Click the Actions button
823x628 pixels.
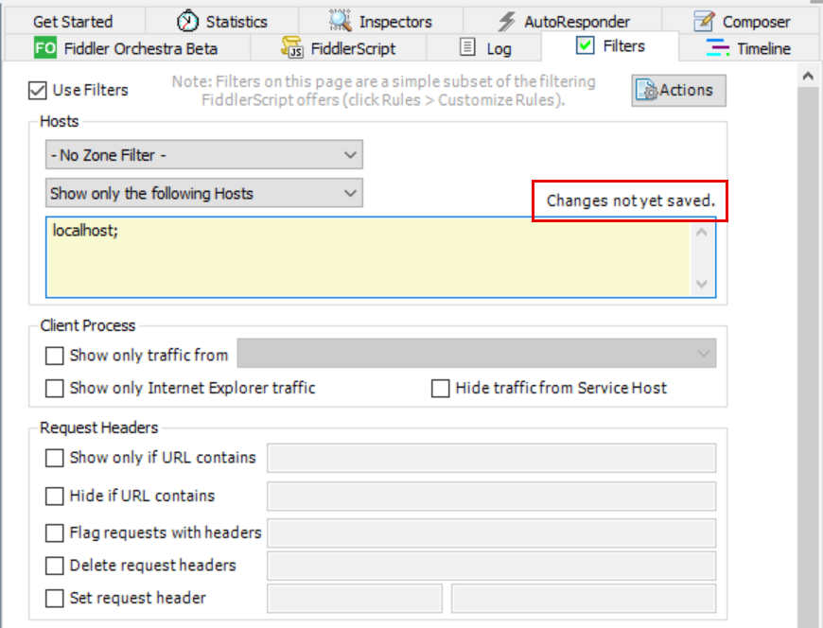[x=678, y=90]
